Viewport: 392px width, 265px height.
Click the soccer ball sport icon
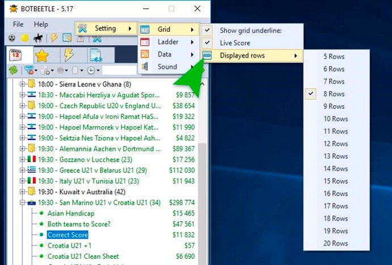[x=12, y=38]
